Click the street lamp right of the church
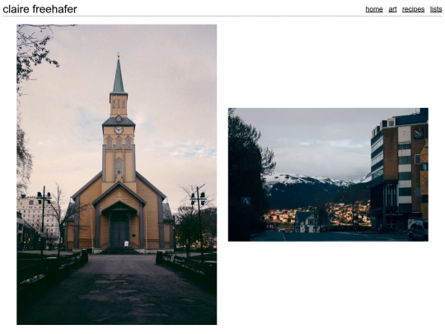445x334 pixels. click(x=199, y=222)
